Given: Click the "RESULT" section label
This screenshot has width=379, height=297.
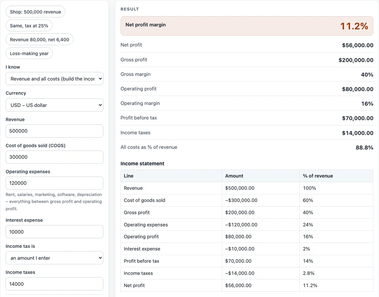Looking at the screenshot, I should (x=130, y=9).
